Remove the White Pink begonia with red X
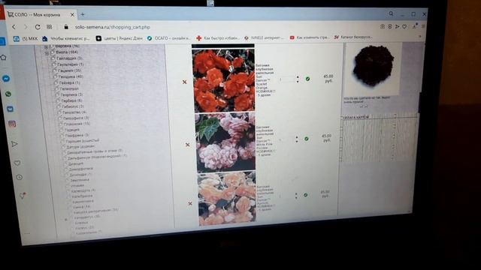 point(187,145)
